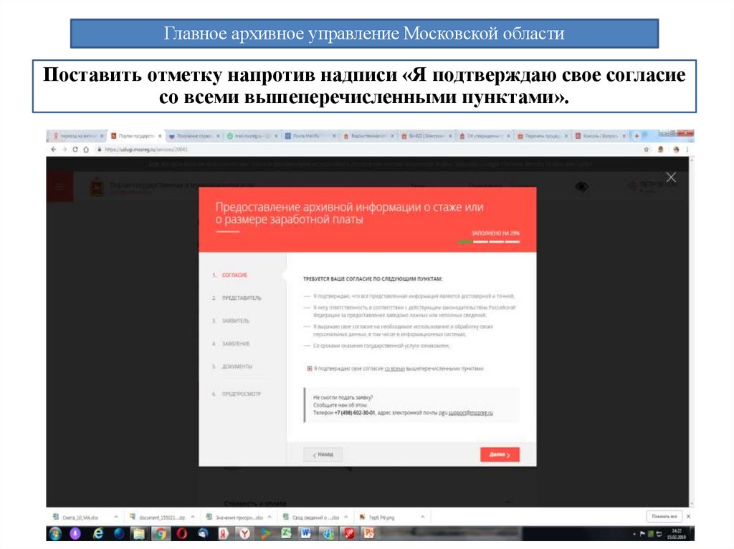Open the red Adobe Acrobat taskbar icon
This screenshot has width=734, height=549.
click(x=349, y=533)
